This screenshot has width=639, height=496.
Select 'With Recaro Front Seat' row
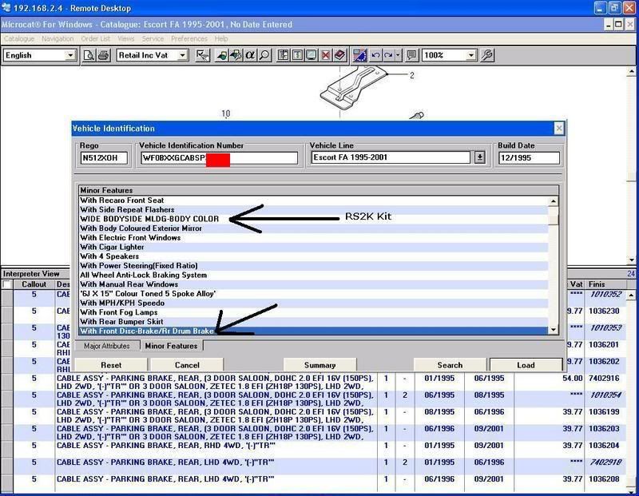(x=313, y=200)
